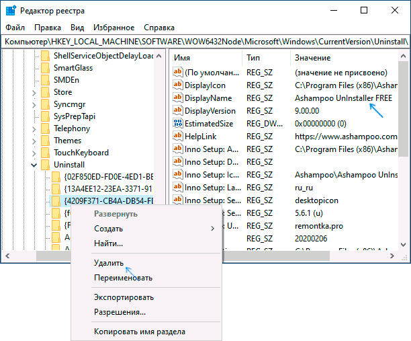Click the value data 'desktopicon'
The width and height of the screenshot is (411, 341).
316,200
